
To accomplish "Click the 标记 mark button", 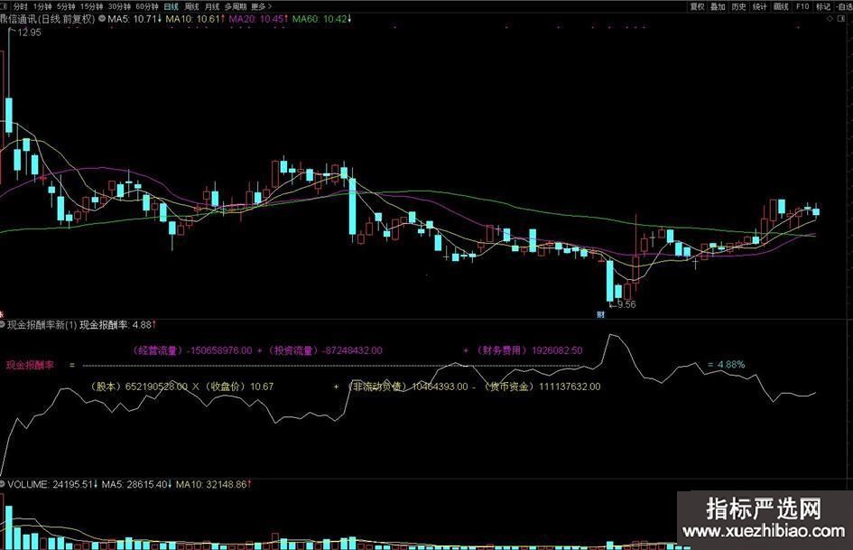I will pyautogui.click(x=823, y=6).
